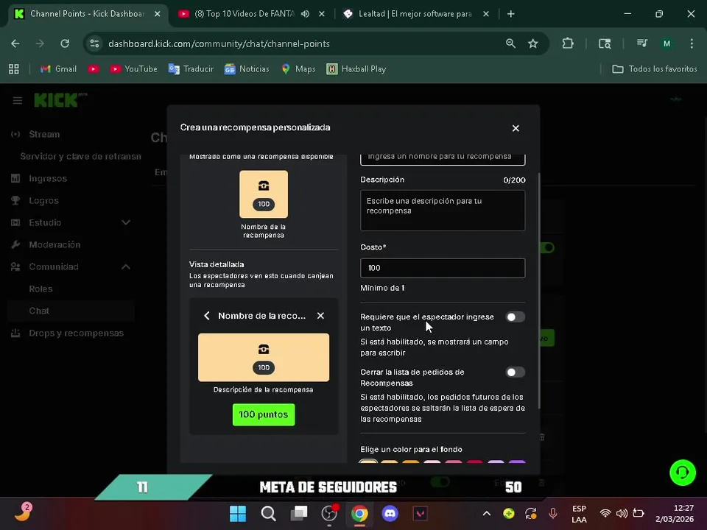The width and height of the screenshot is (707, 530).
Task: Collapse the Comunidad section chevron
Action: point(126,266)
